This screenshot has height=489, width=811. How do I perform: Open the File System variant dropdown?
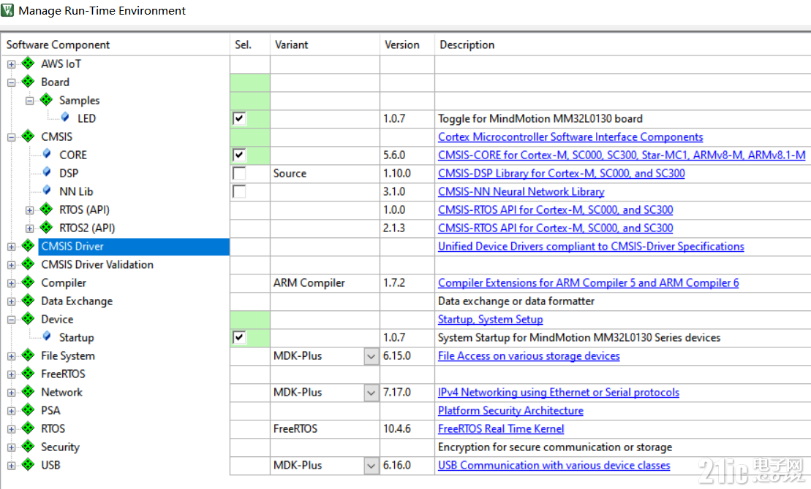point(371,356)
